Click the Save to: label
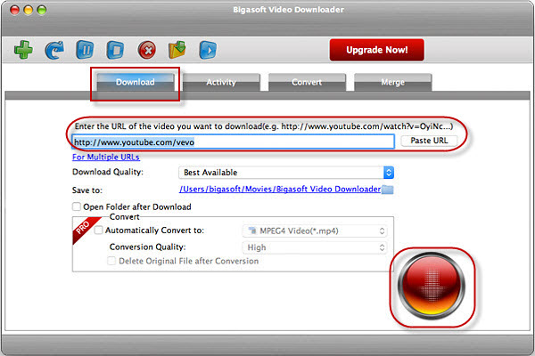The width and height of the screenshot is (535, 356). pos(87,190)
